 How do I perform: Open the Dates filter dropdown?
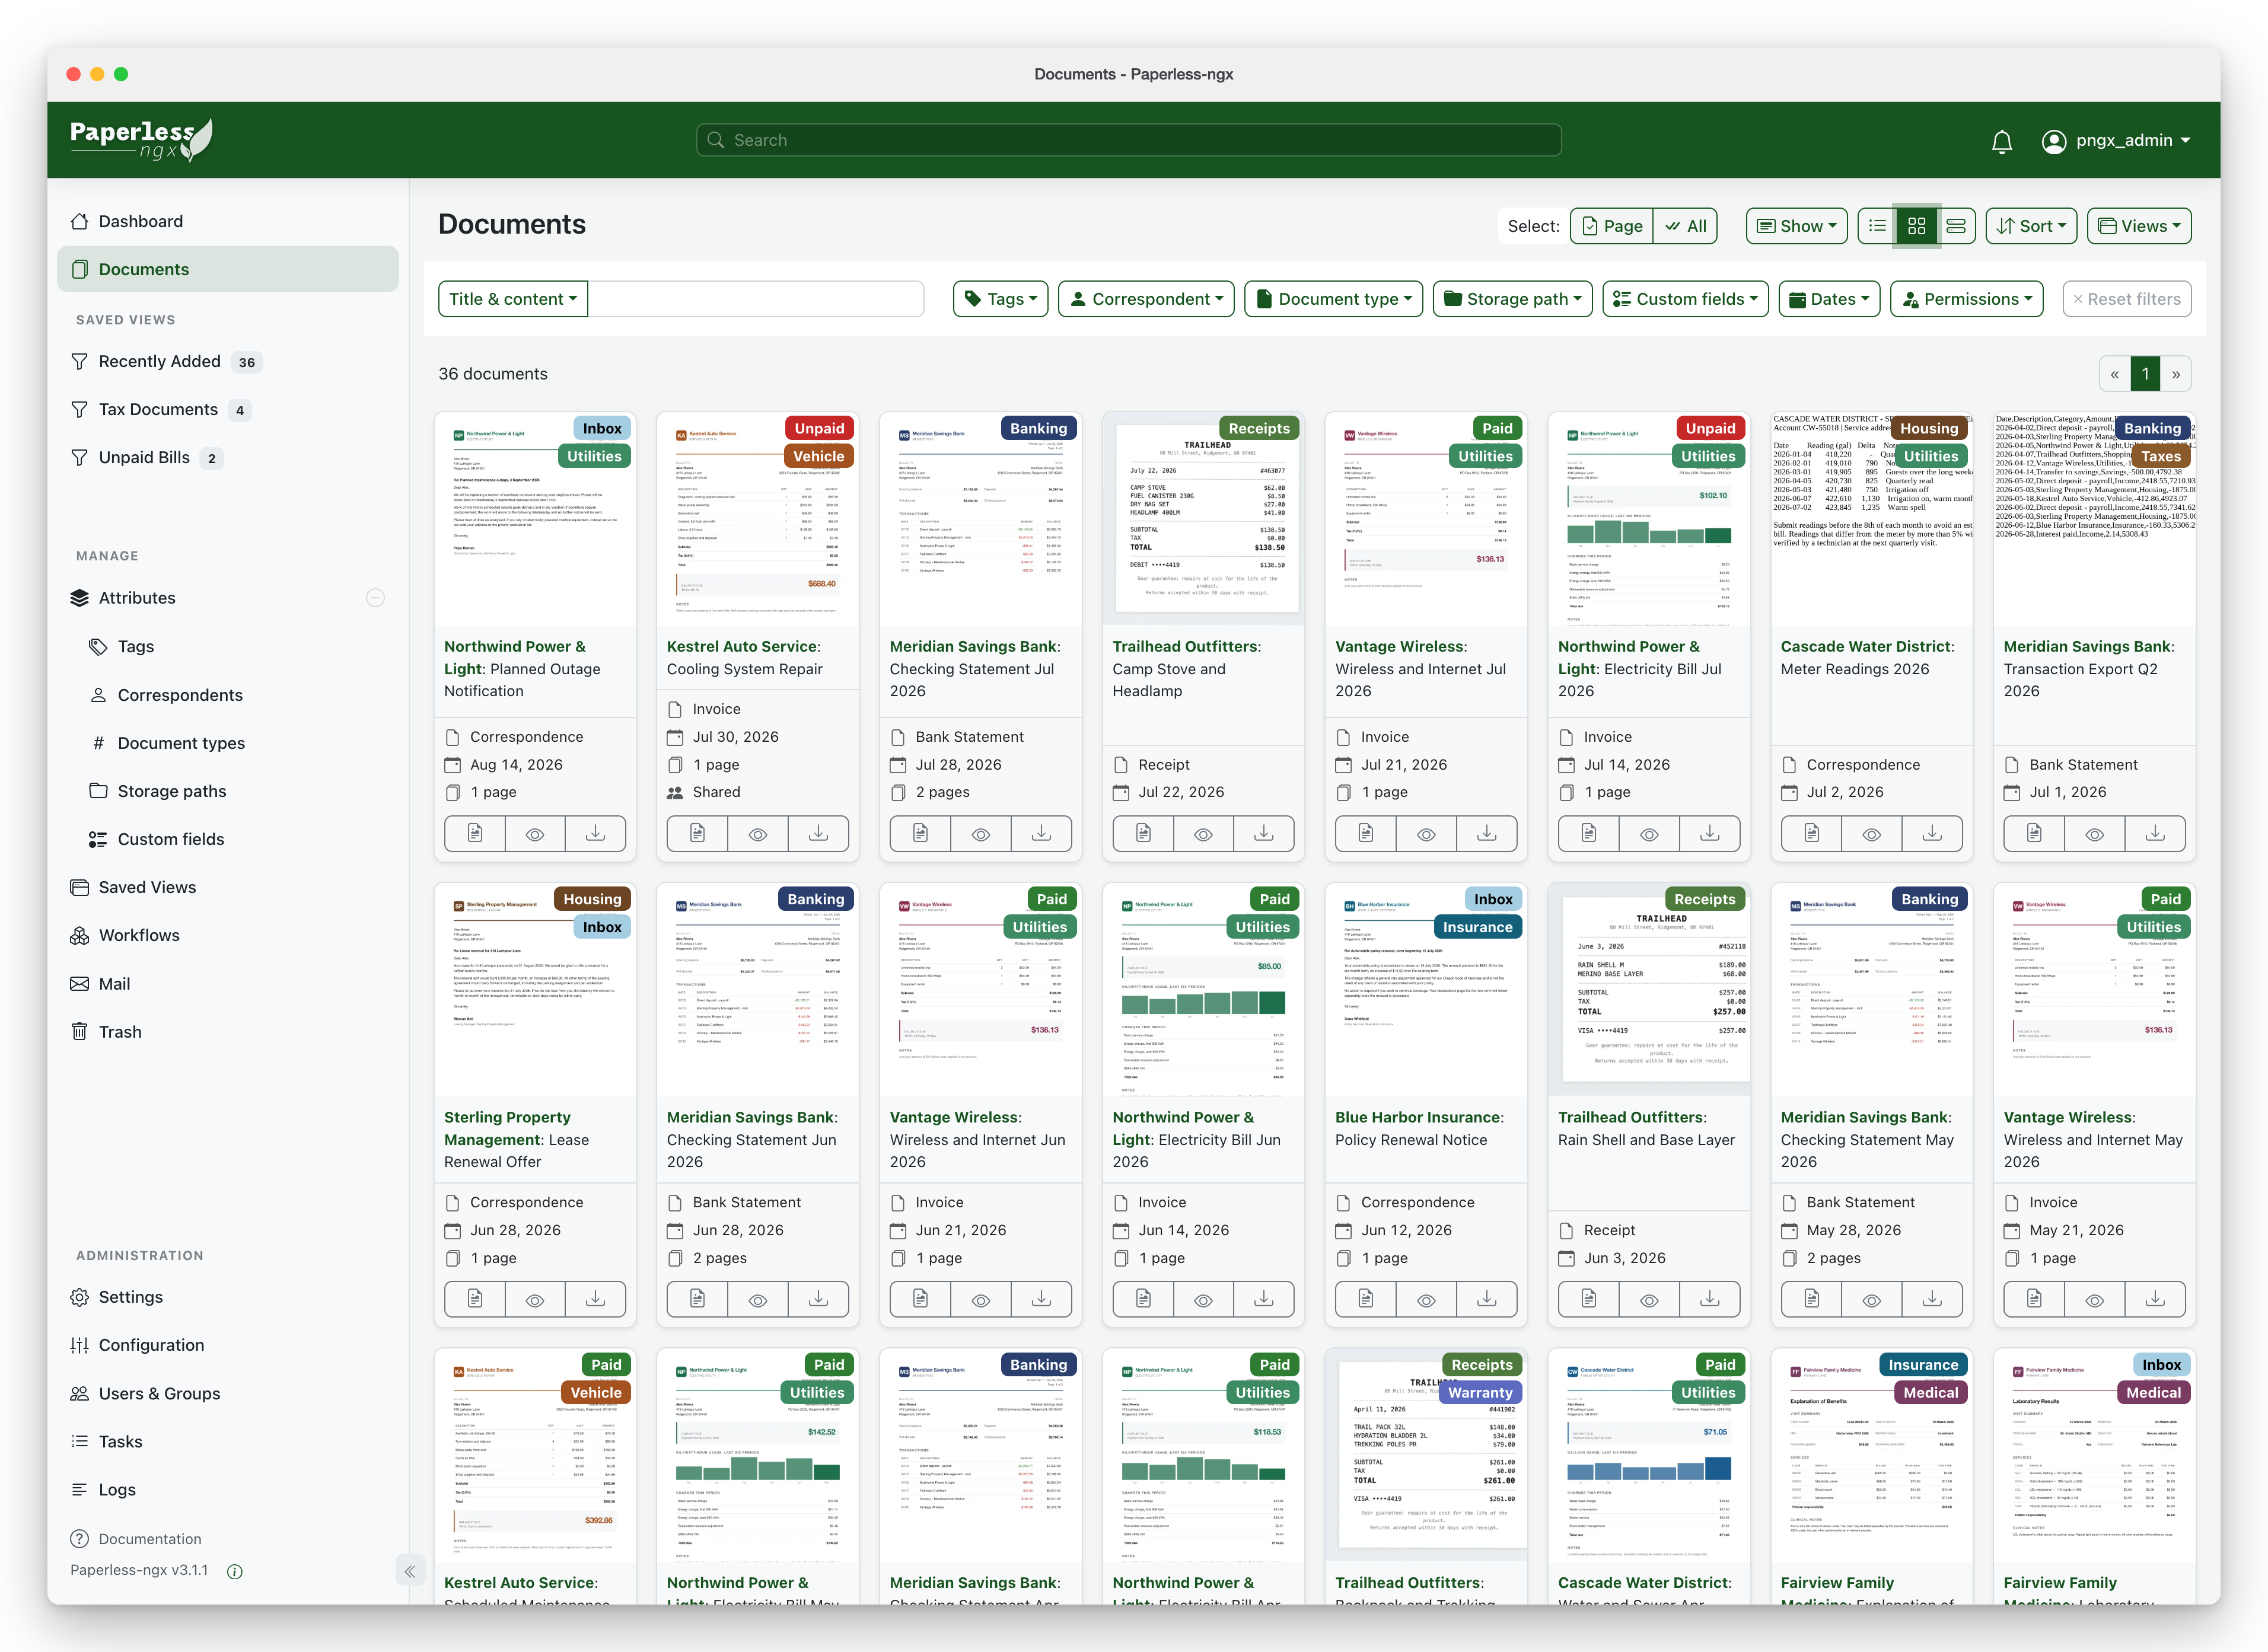tap(1829, 299)
